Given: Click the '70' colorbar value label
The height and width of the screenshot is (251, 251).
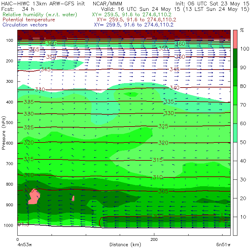Looking at the screenshot, I should tap(243, 105).
